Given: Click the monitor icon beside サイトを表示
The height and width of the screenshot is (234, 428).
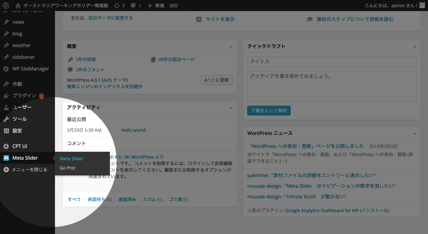Looking at the screenshot, I should [199, 19].
